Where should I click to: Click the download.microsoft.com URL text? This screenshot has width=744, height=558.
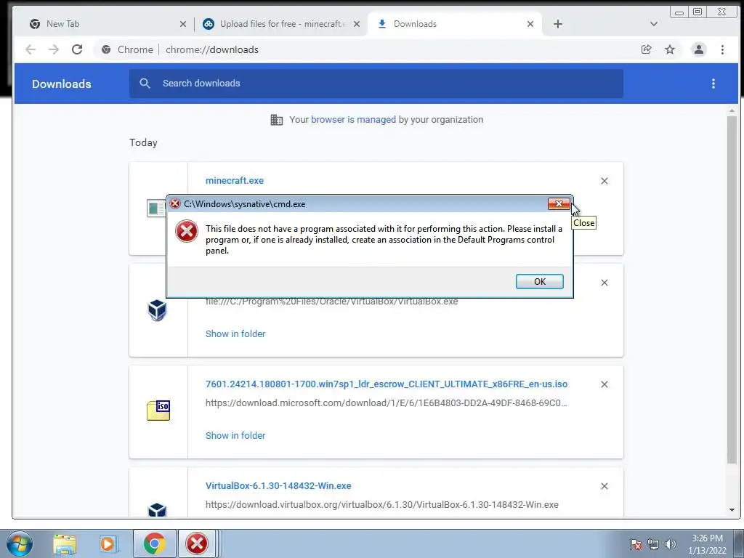(387, 403)
